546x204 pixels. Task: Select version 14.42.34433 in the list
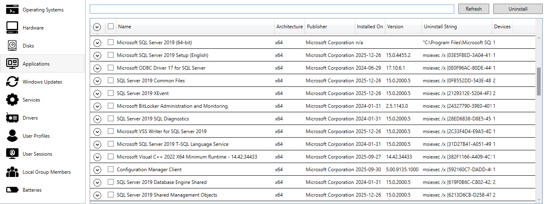(399, 156)
